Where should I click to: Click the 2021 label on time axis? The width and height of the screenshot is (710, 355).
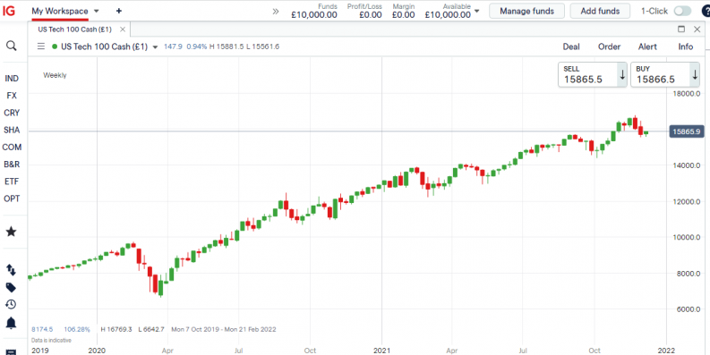(x=381, y=351)
